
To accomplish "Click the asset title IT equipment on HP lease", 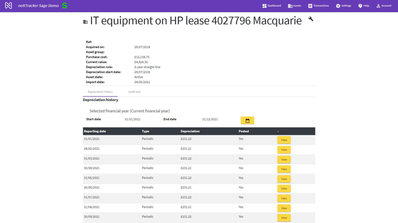I will 196,20.
